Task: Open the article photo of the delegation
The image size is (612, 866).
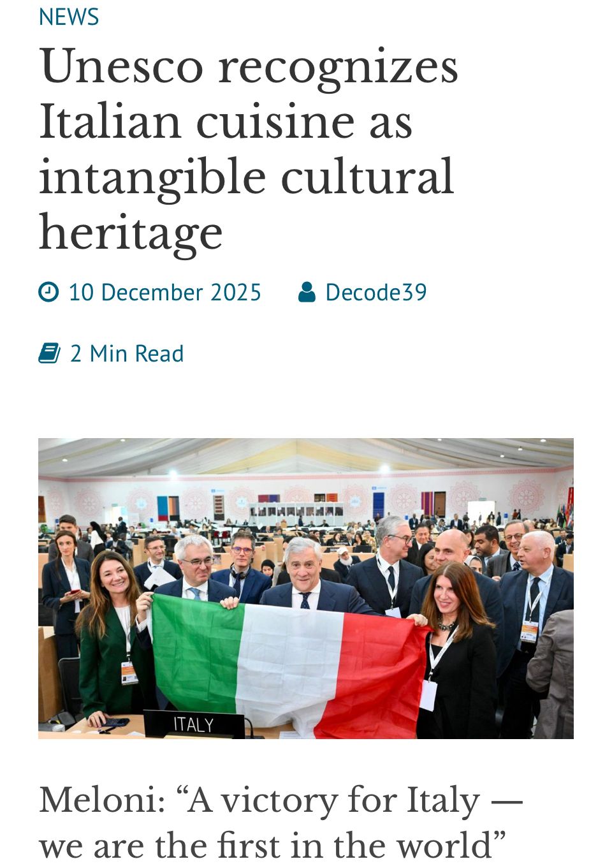Action: [x=306, y=588]
